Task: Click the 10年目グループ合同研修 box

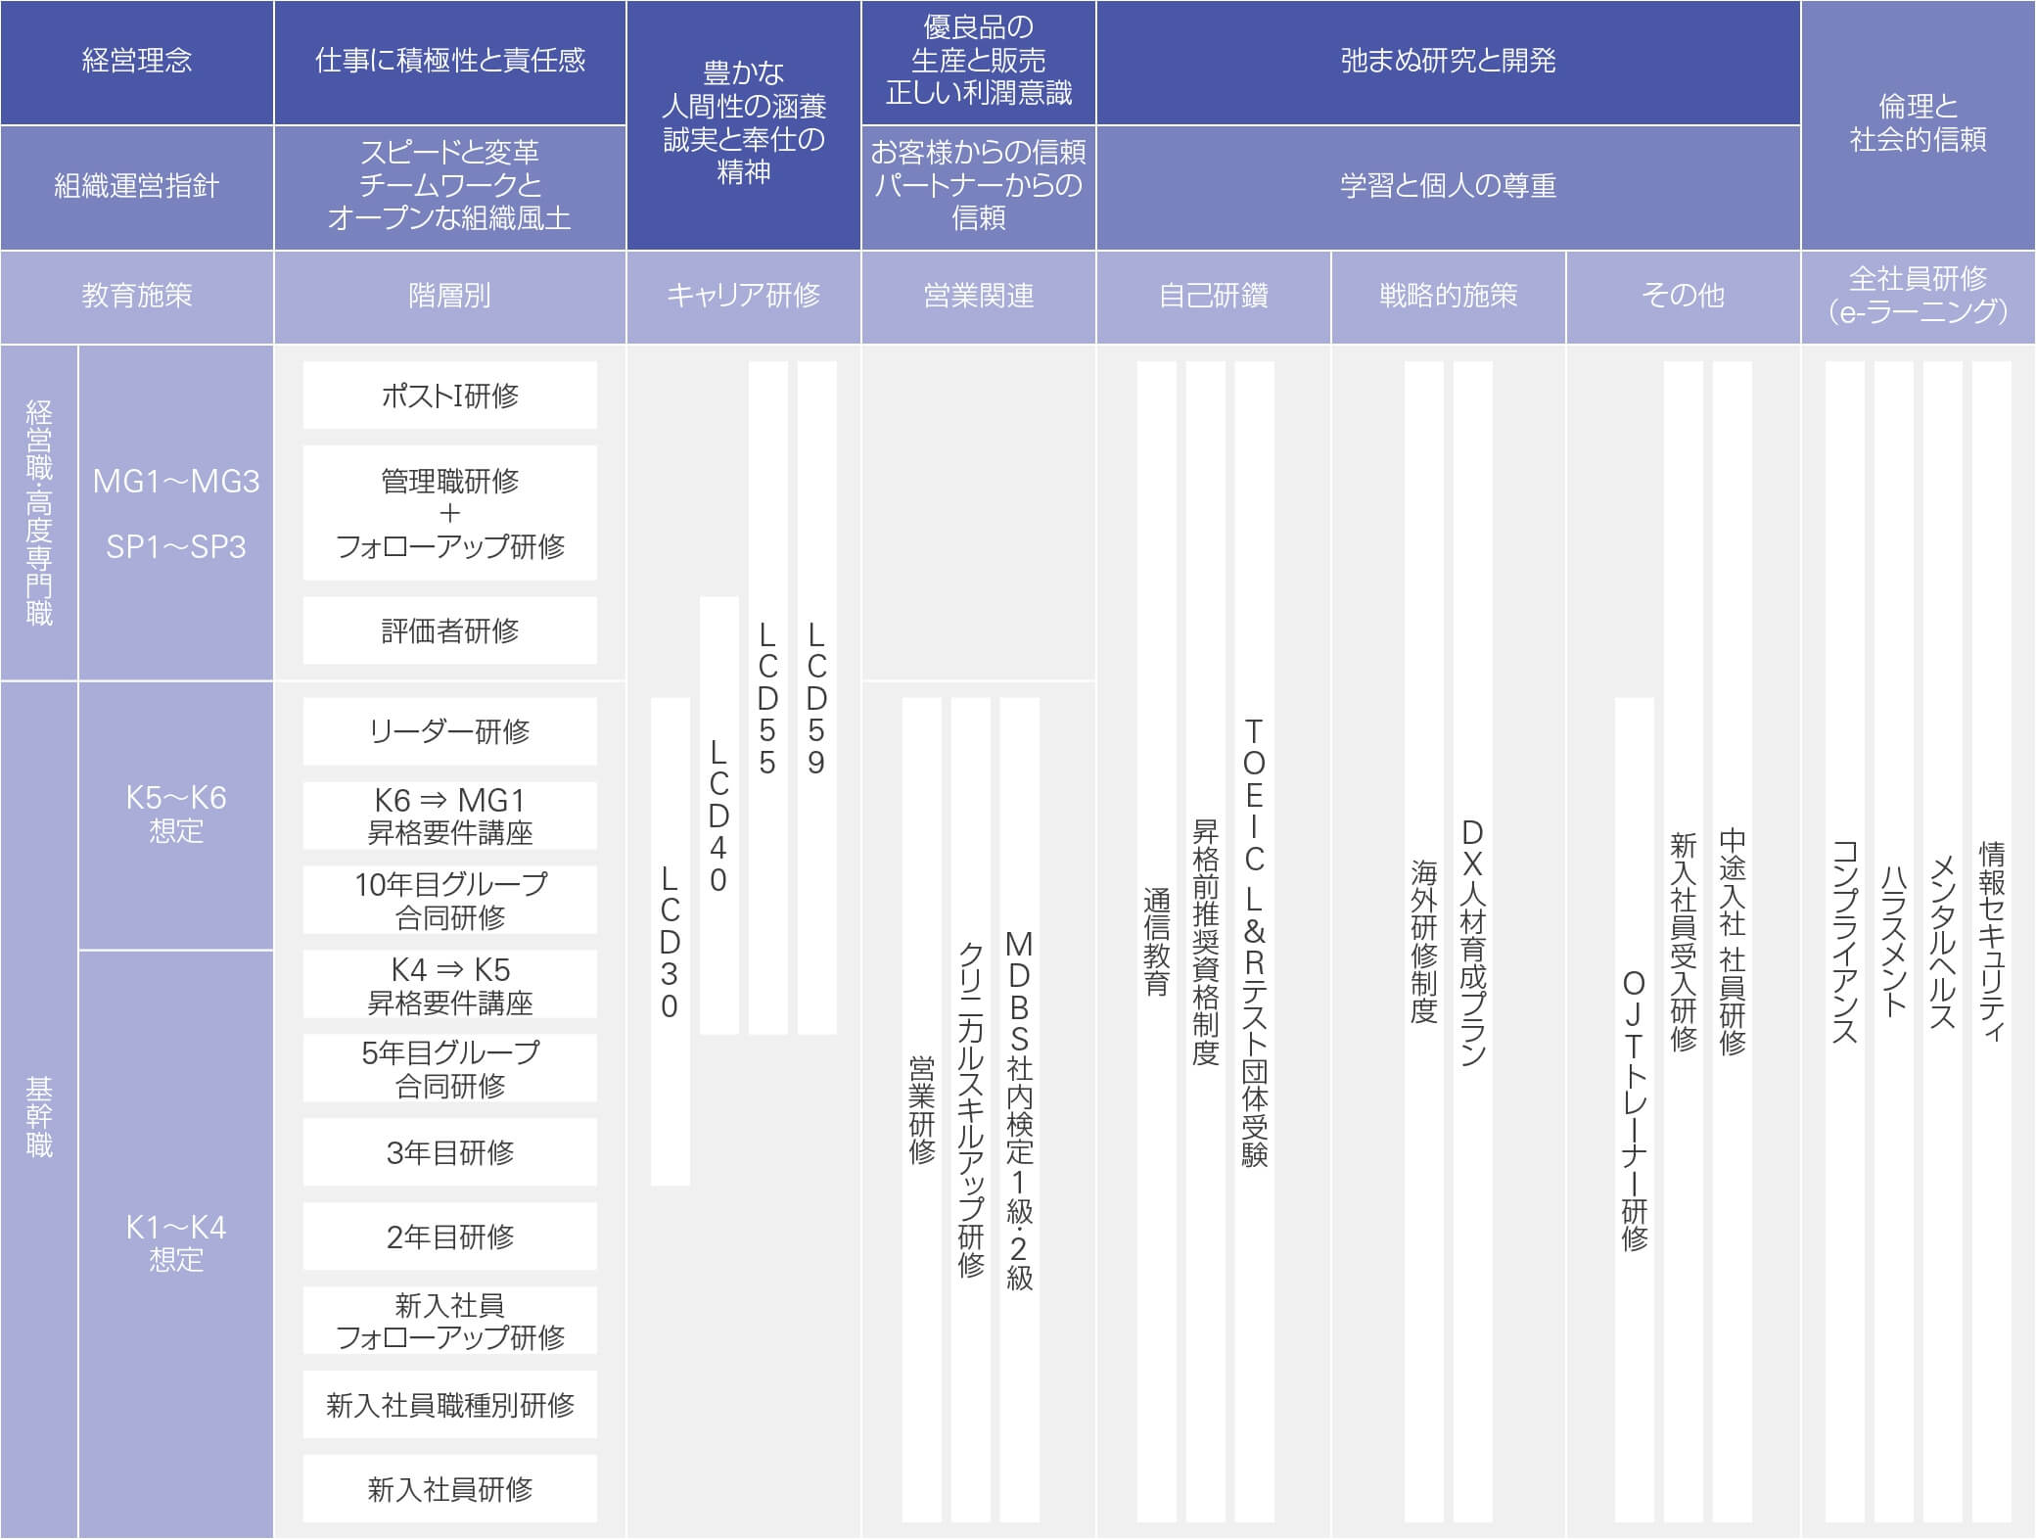Action: [450, 900]
